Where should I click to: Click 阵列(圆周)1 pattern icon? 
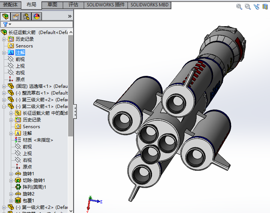click(x=18, y=187)
